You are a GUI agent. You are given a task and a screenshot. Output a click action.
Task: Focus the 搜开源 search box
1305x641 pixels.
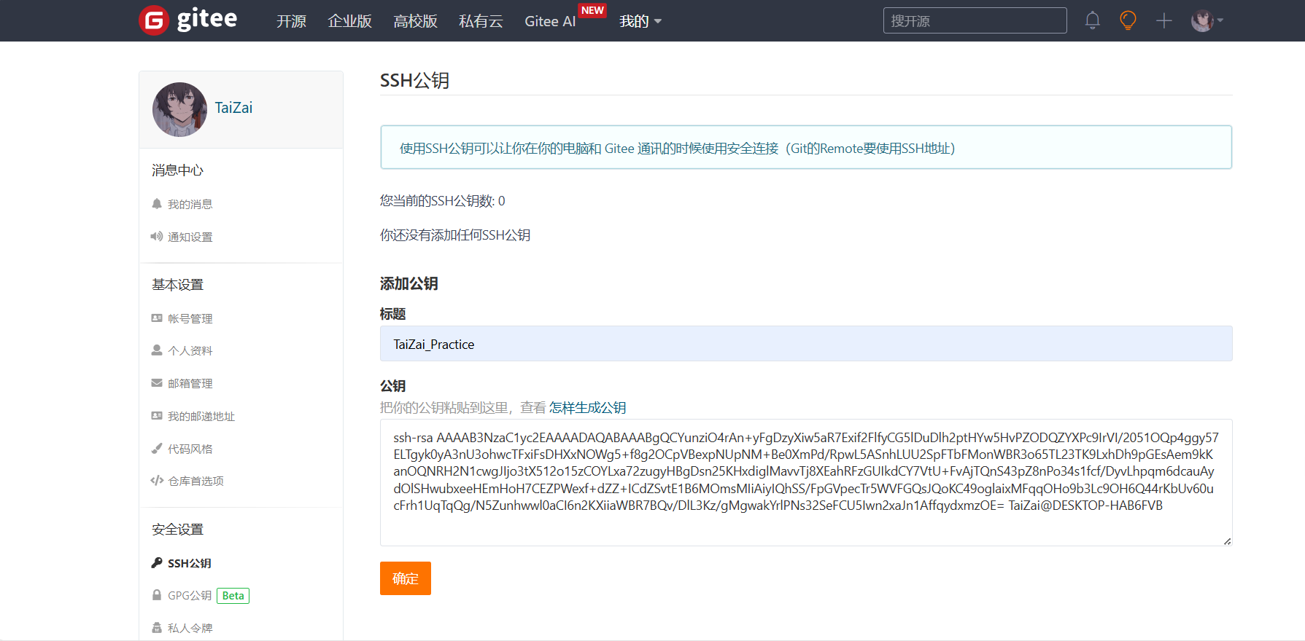point(975,20)
